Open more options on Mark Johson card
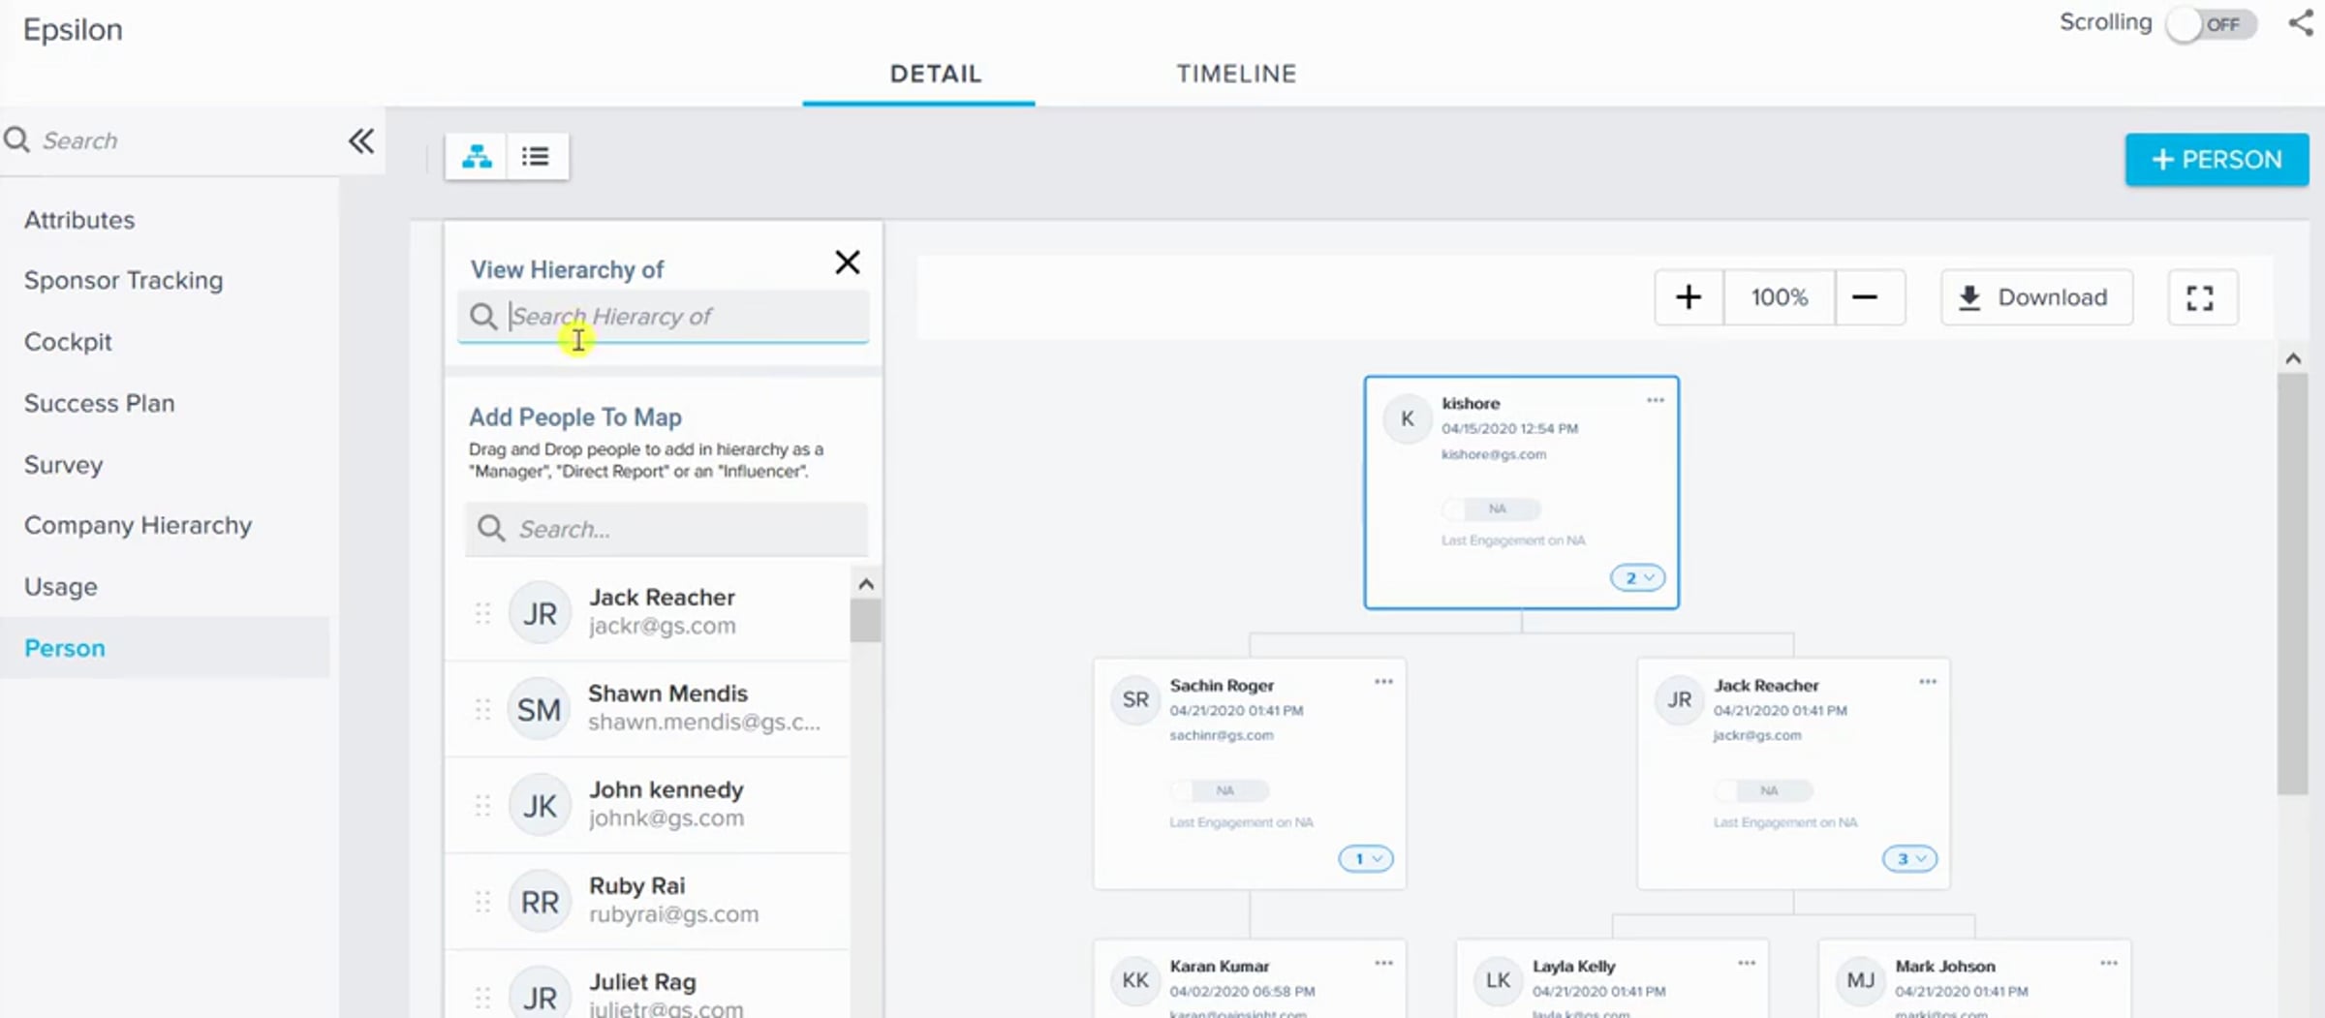 [x=2109, y=963]
